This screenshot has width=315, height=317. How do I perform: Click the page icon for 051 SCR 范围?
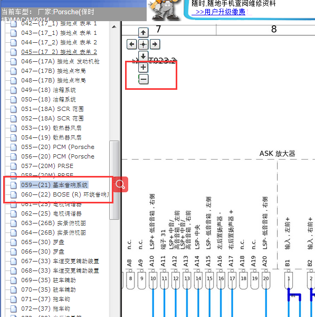[14, 109]
